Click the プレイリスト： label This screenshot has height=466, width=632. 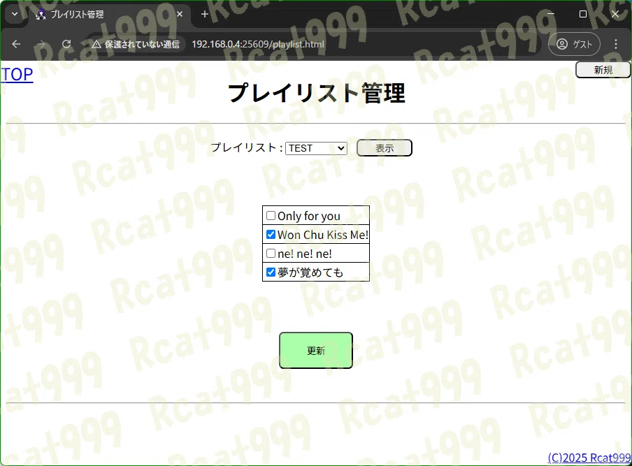pos(247,148)
